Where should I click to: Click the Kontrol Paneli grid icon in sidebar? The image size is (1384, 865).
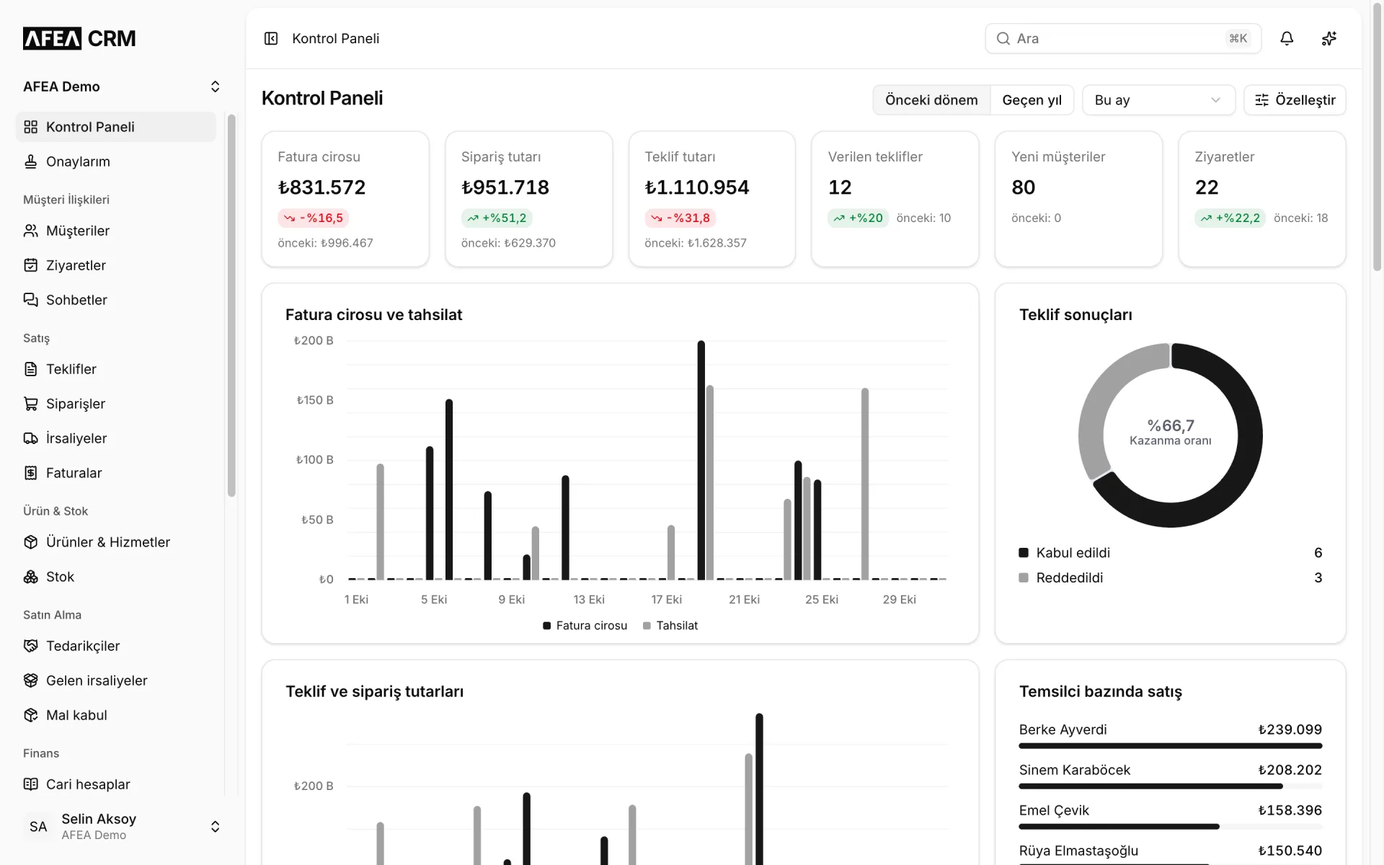30,127
